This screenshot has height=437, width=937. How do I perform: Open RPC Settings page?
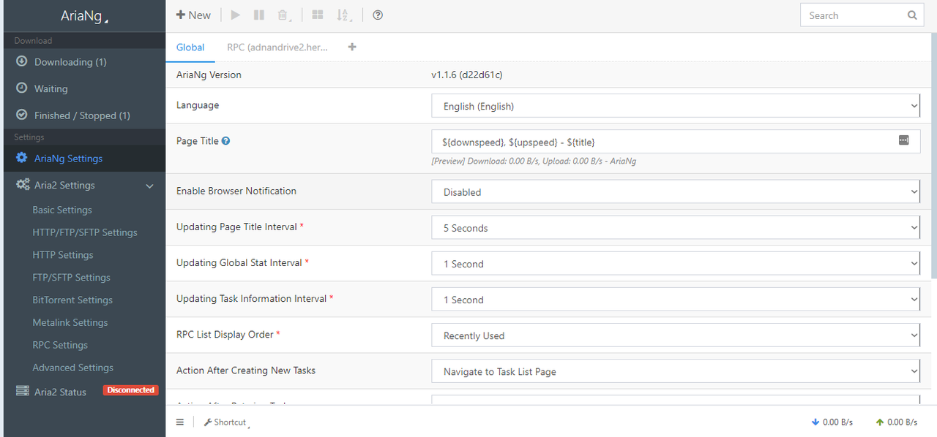(60, 345)
